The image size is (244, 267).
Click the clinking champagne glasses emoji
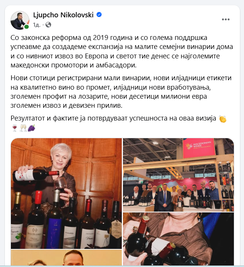[23, 128]
